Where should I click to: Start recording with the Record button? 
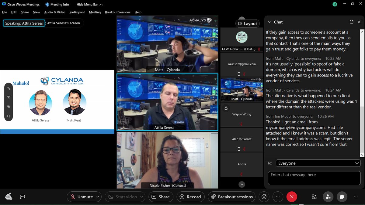[x=190, y=197]
